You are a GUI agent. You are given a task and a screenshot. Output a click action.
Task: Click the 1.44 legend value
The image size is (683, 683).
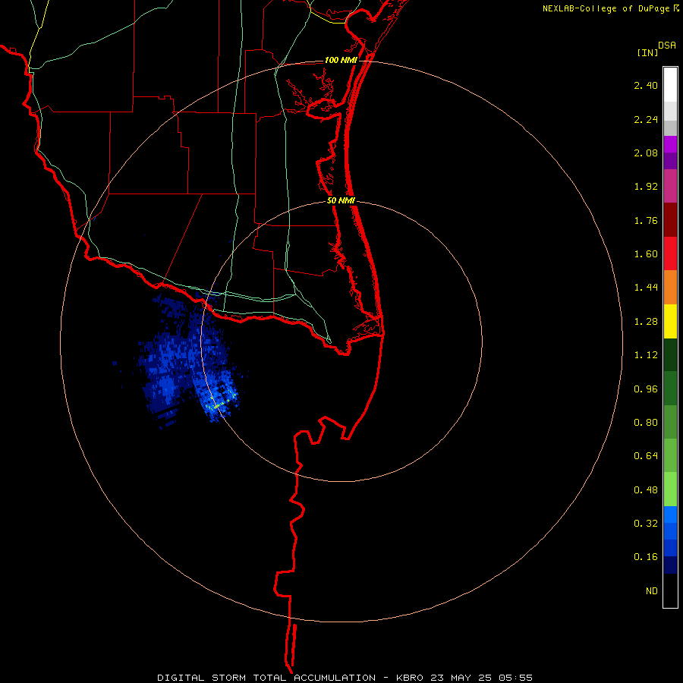(646, 288)
